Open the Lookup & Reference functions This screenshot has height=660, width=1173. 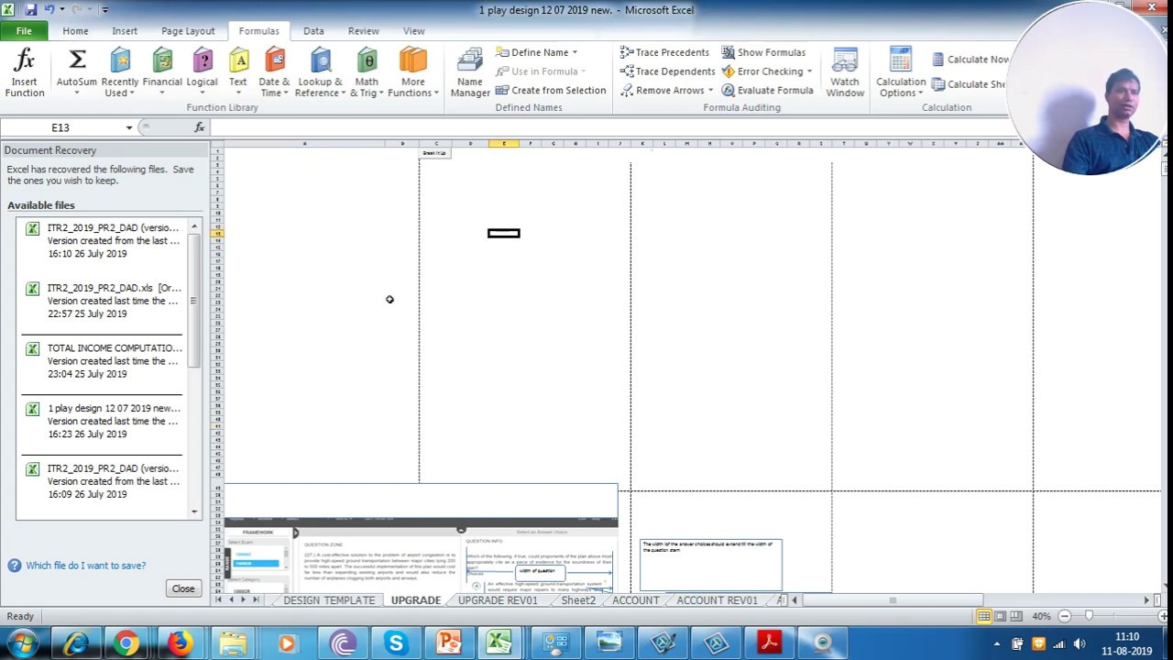pyautogui.click(x=320, y=73)
